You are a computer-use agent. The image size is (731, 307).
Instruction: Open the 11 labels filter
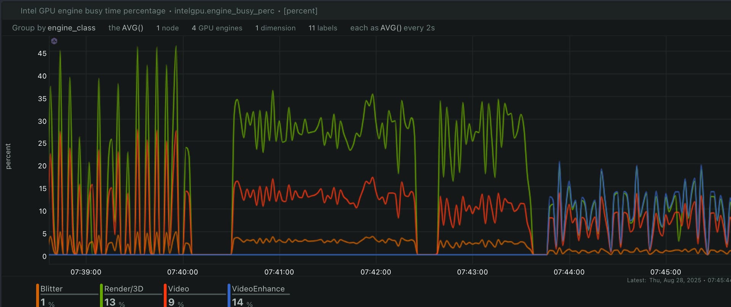pyautogui.click(x=323, y=28)
